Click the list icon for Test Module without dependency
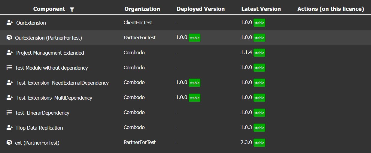This screenshot has height=153, width=371. point(9,67)
